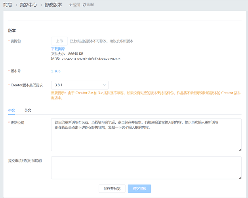Click the version number 1.0.0

tap(56, 71)
